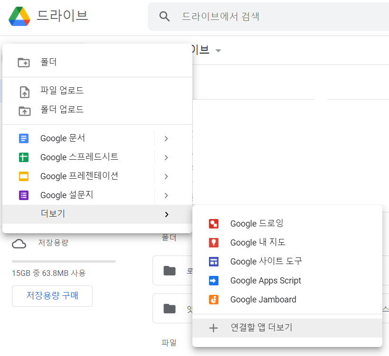Expand the Google 설문지 submenu arrow
This screenshot has height=356, width=389.
[166, 196]
